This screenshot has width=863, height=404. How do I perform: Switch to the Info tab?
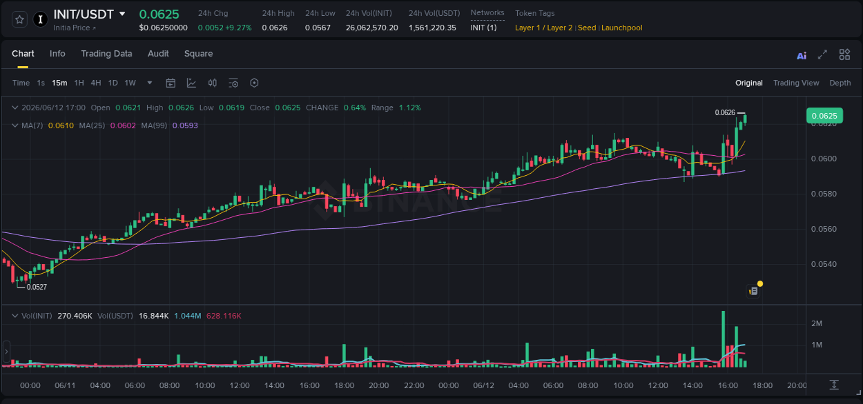point(57,54)
